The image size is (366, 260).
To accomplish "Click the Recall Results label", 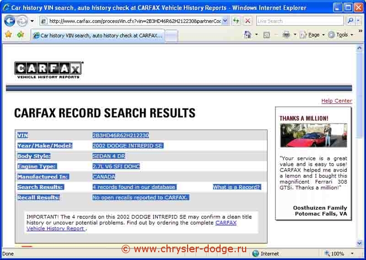I will pyautogui.click(x=38, y=197).
